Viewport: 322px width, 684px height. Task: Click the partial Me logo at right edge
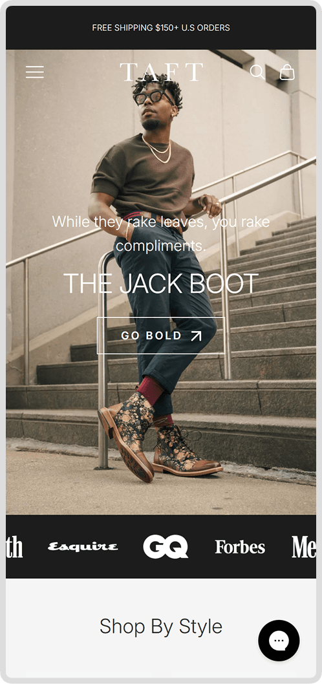(304, 546)
